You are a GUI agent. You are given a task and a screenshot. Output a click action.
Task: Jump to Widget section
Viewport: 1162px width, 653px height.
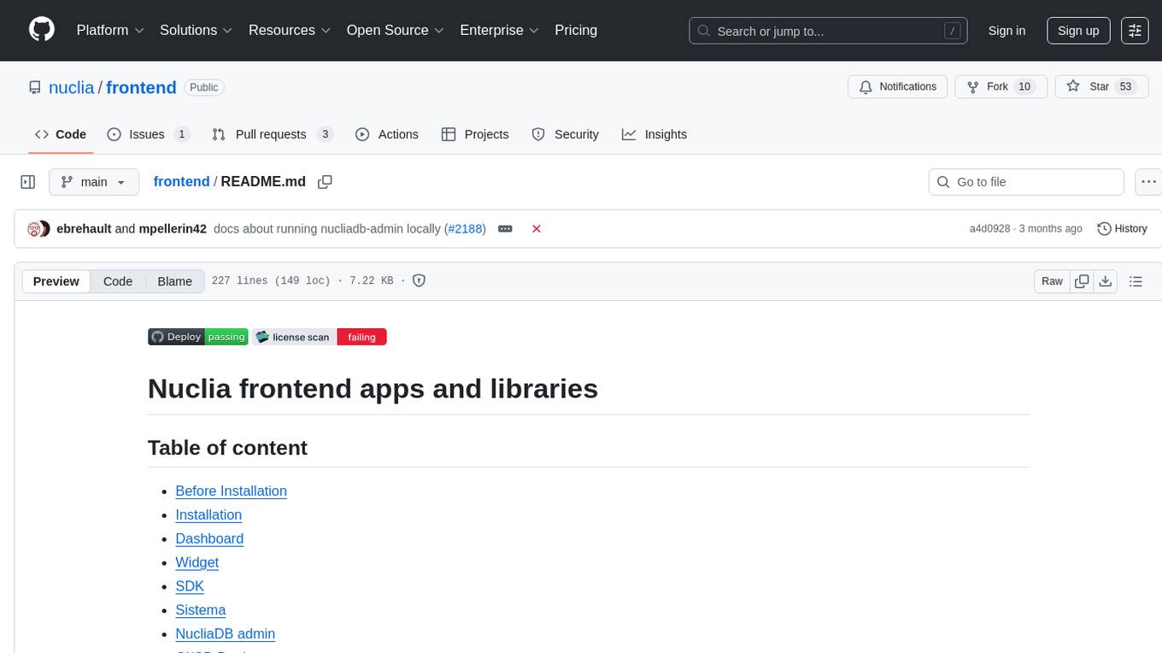(197, 562)
